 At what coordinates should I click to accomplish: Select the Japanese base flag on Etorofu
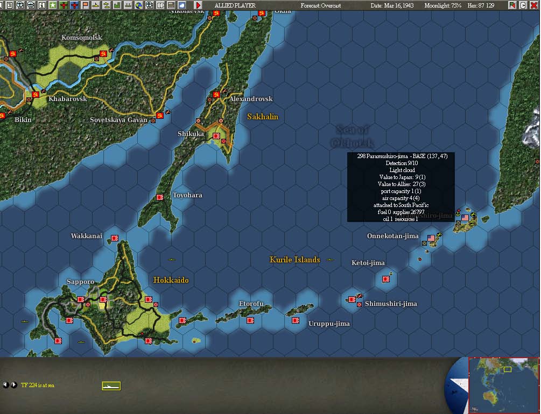point(250,320)
